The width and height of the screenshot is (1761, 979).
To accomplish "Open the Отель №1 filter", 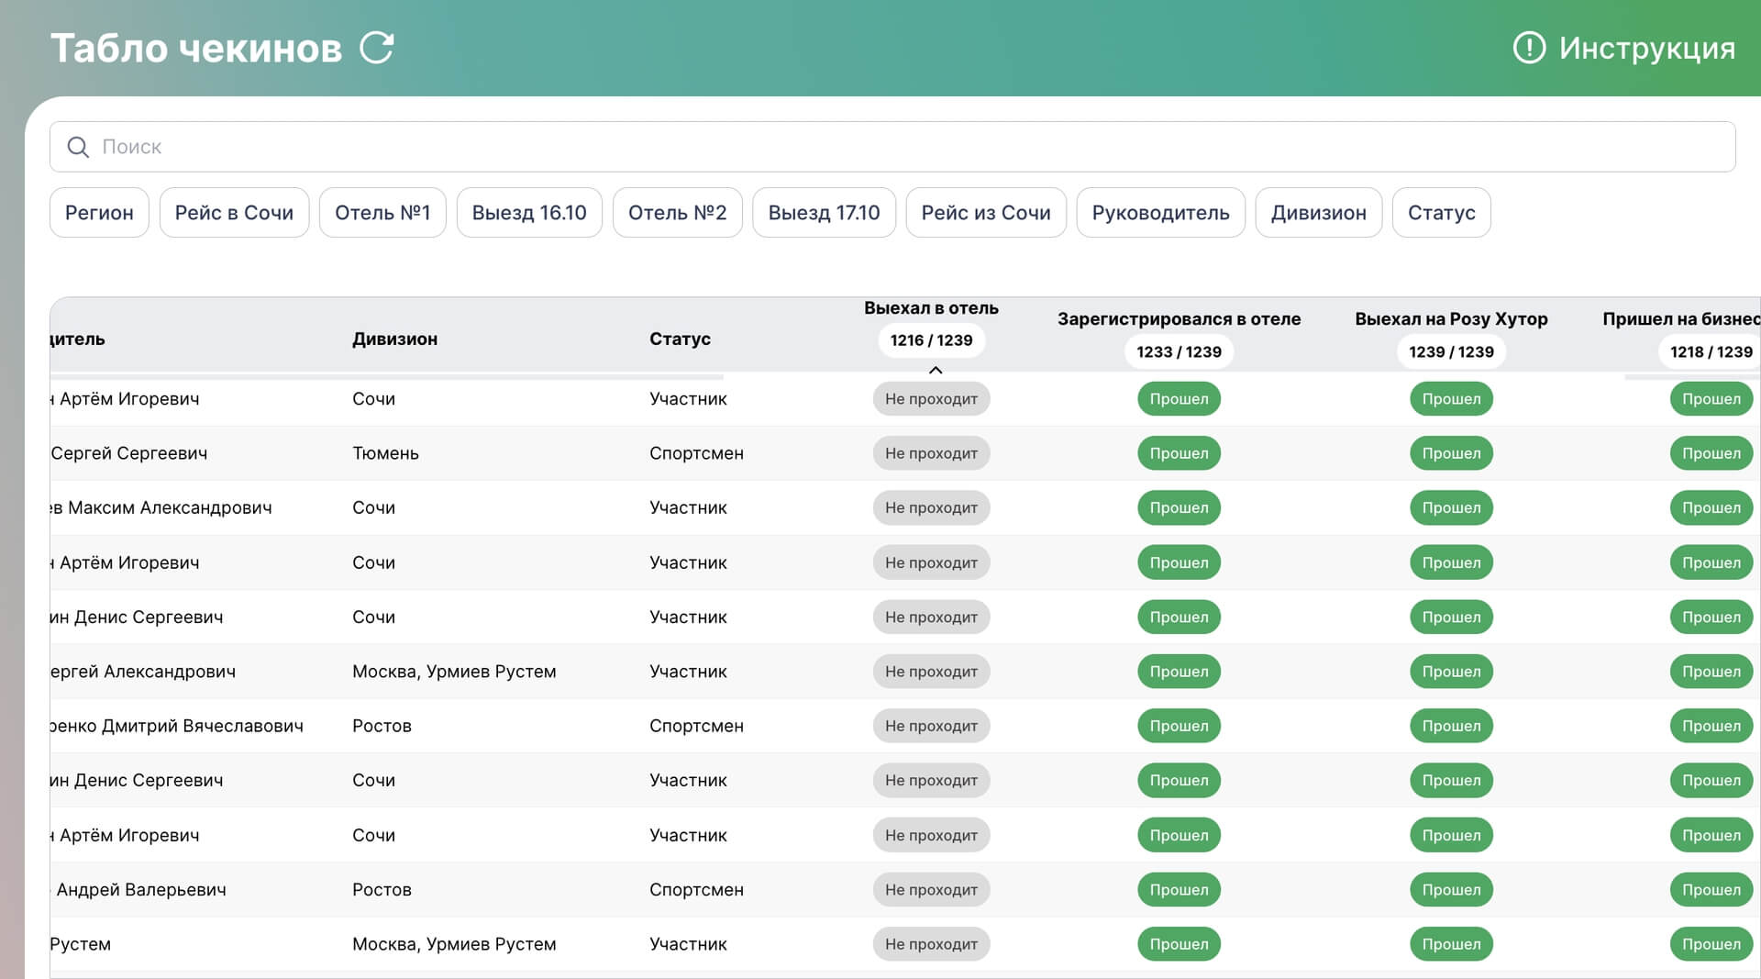I will (382, 213).
